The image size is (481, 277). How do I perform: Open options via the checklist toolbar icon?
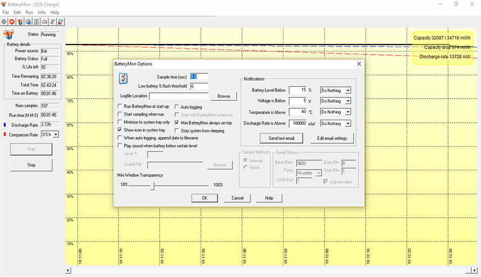(x=36, y=22)
